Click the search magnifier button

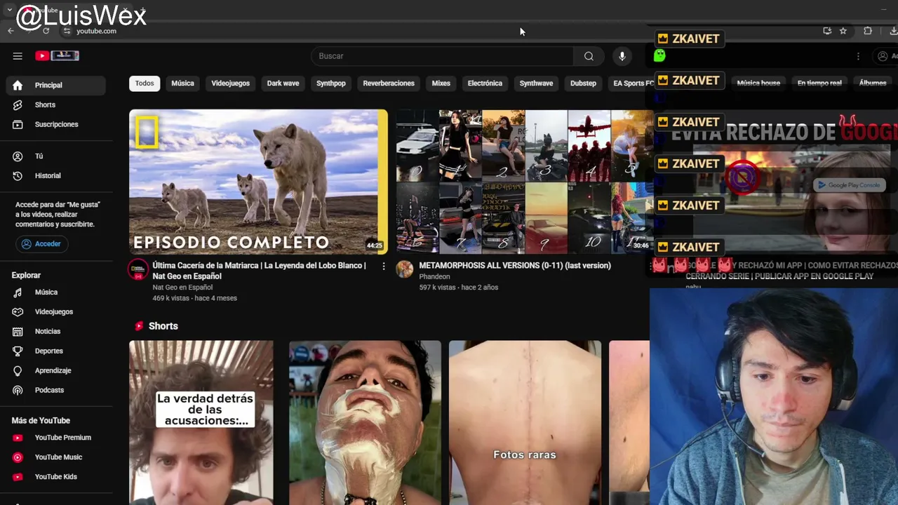[x=589, y=56]
